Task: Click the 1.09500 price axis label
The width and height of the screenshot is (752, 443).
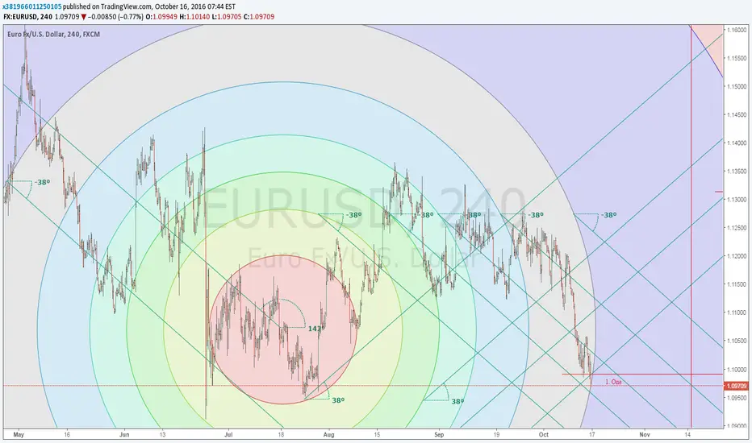Action: tap(737, 398)
